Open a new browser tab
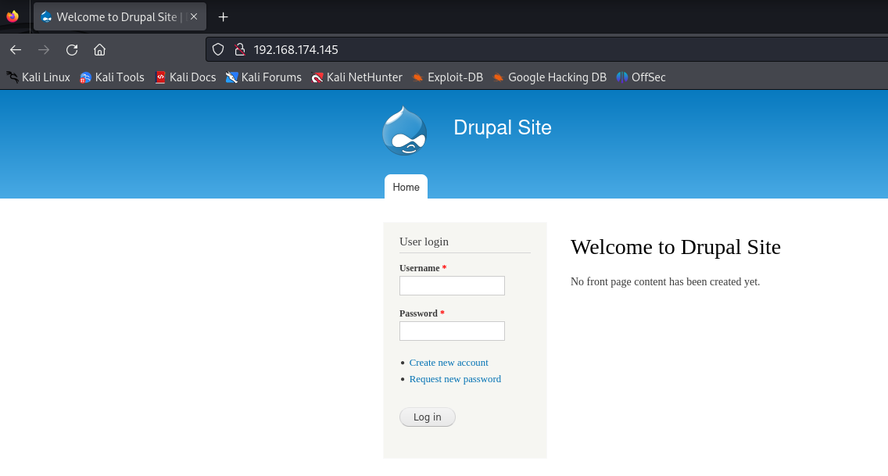Screen dimensions: 888x476 tap(223, 17)
